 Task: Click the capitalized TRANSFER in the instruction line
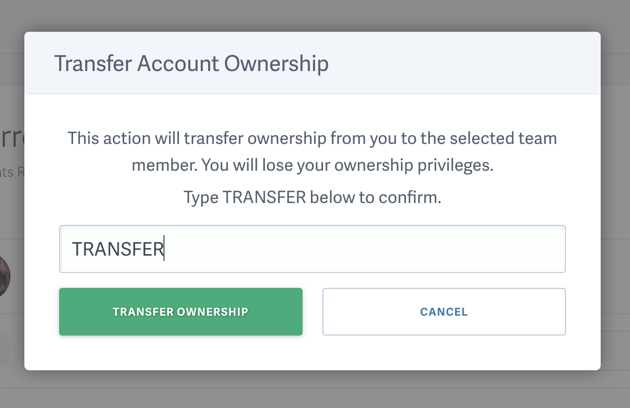point(264,198)
